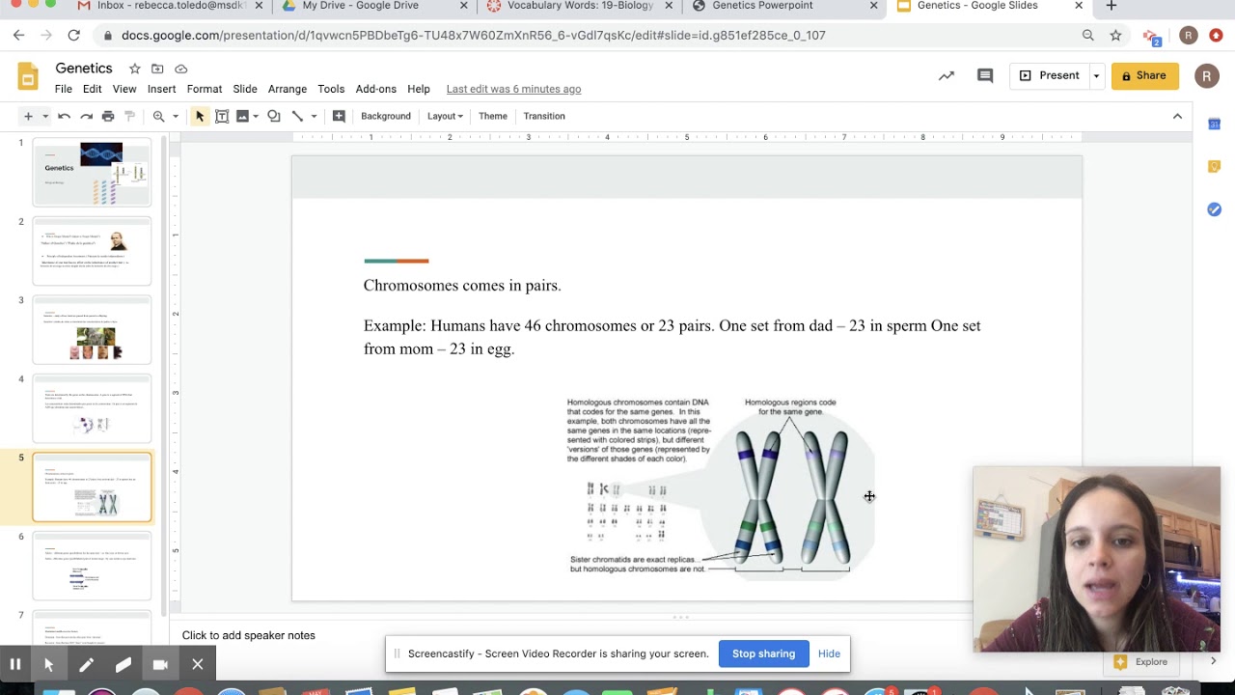The image size is (1235, 695).
Task: Bookmark this page with the star
Action: click(x=1115, y=35)
